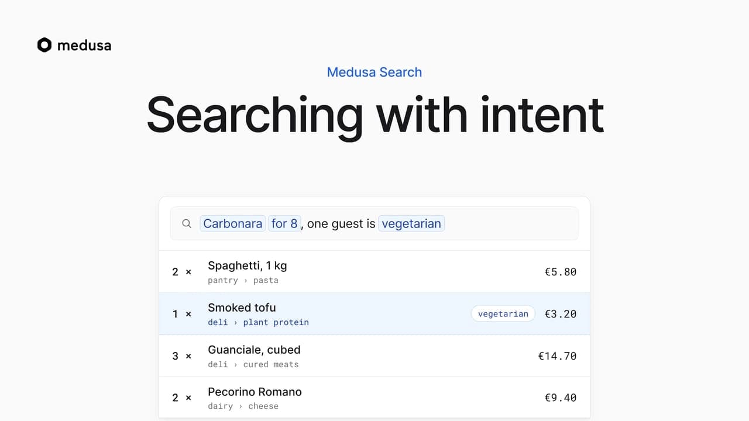The height and width of the screenshot is (421, 749).
Task: Select the Carbonara tag in search
Action: (233, 223)
